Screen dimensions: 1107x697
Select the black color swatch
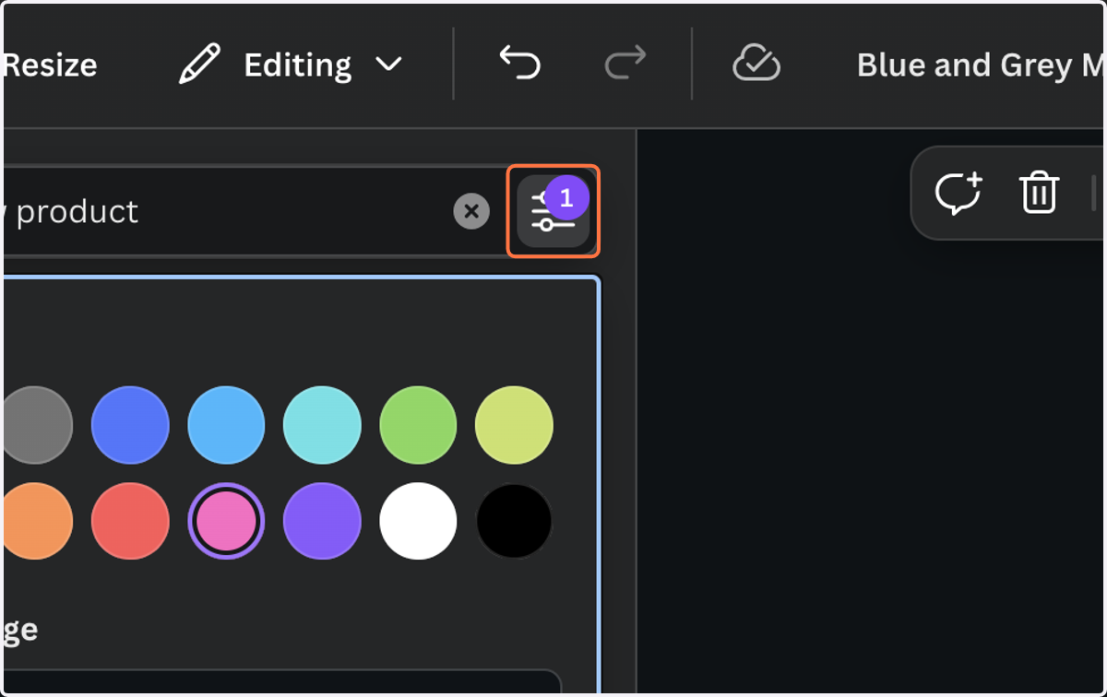point(514,521)
